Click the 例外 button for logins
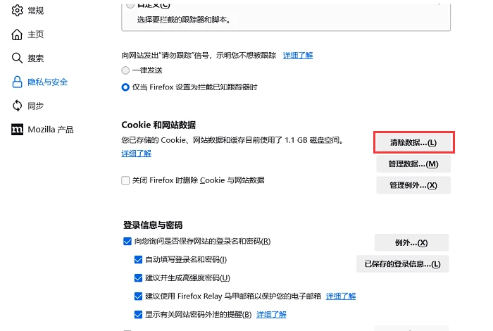This screenshot has height=331, width=493. (411, 243)
